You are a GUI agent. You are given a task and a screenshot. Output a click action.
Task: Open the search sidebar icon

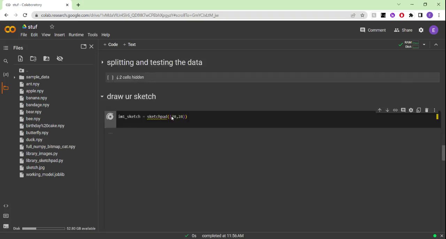tap(6, 61)
